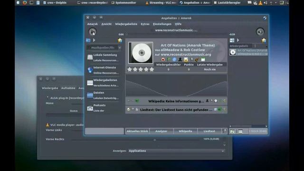Click the Lokale Sammlung icon
Viewport: 304px width, 171px height.
[x=90, y=57]
